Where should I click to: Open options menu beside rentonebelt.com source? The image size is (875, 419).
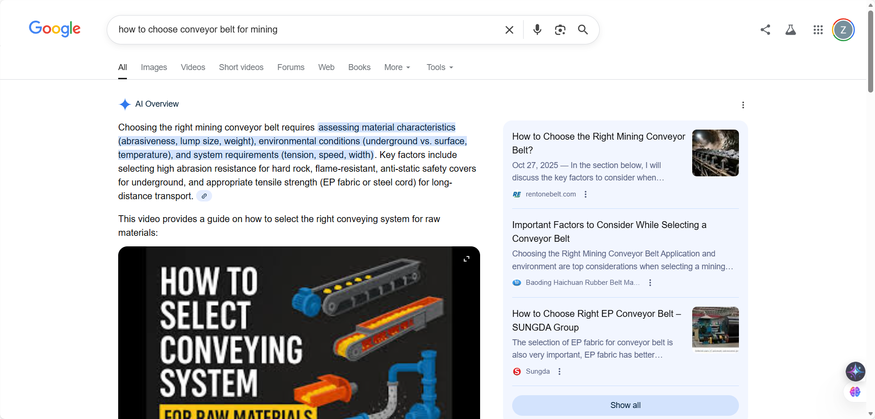click(585, 194)
